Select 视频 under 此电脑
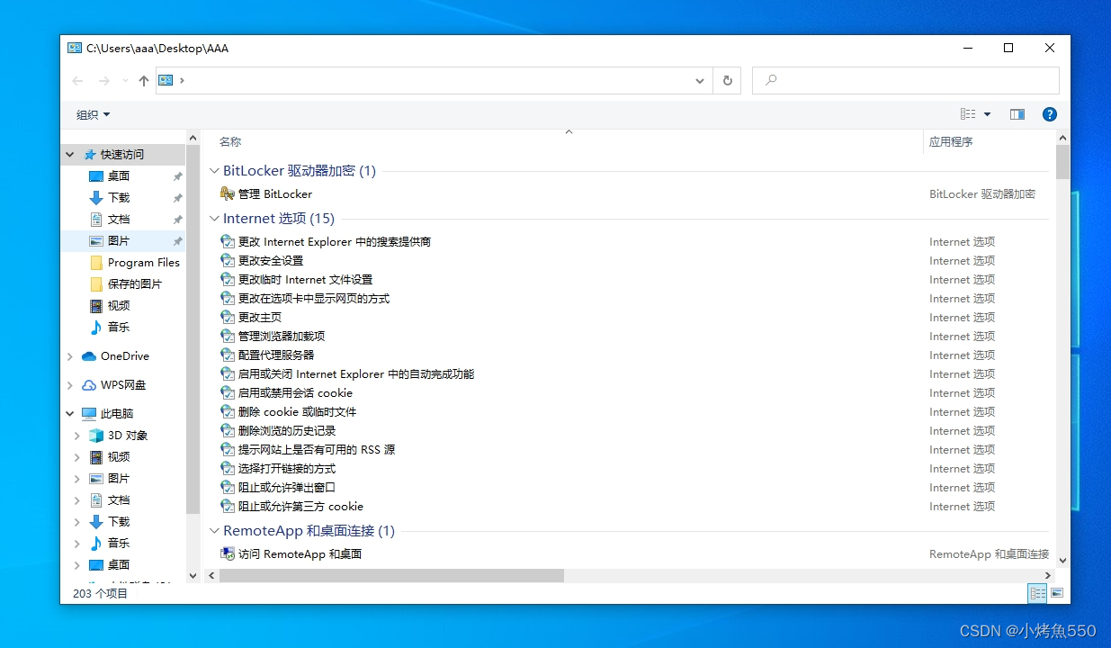The image size is (1111, 648). [119, 457]
